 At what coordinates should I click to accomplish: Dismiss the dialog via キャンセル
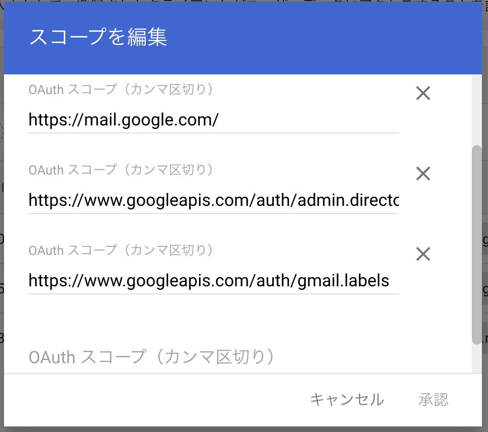coord(347,399)
